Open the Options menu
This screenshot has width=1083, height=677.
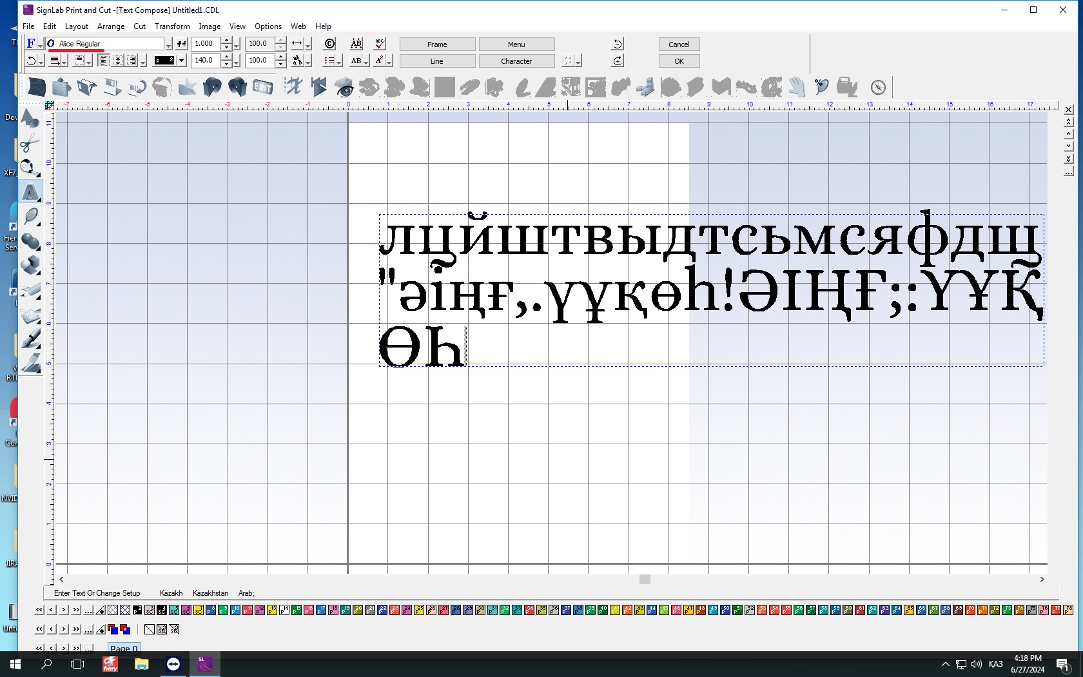point(268,26)
